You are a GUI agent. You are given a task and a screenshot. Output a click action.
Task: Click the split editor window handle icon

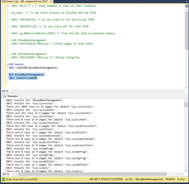[x=187, y=6]
